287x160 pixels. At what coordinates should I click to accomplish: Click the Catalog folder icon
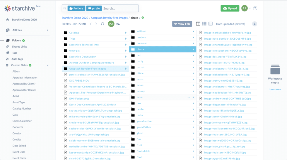coord(66,33)
